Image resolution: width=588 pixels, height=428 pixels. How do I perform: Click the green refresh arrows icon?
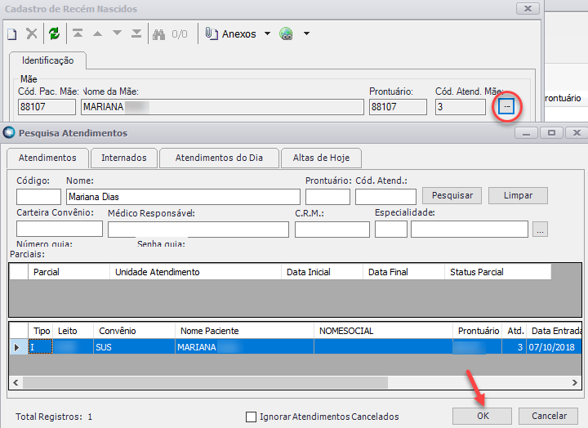(x=55, y=33)
